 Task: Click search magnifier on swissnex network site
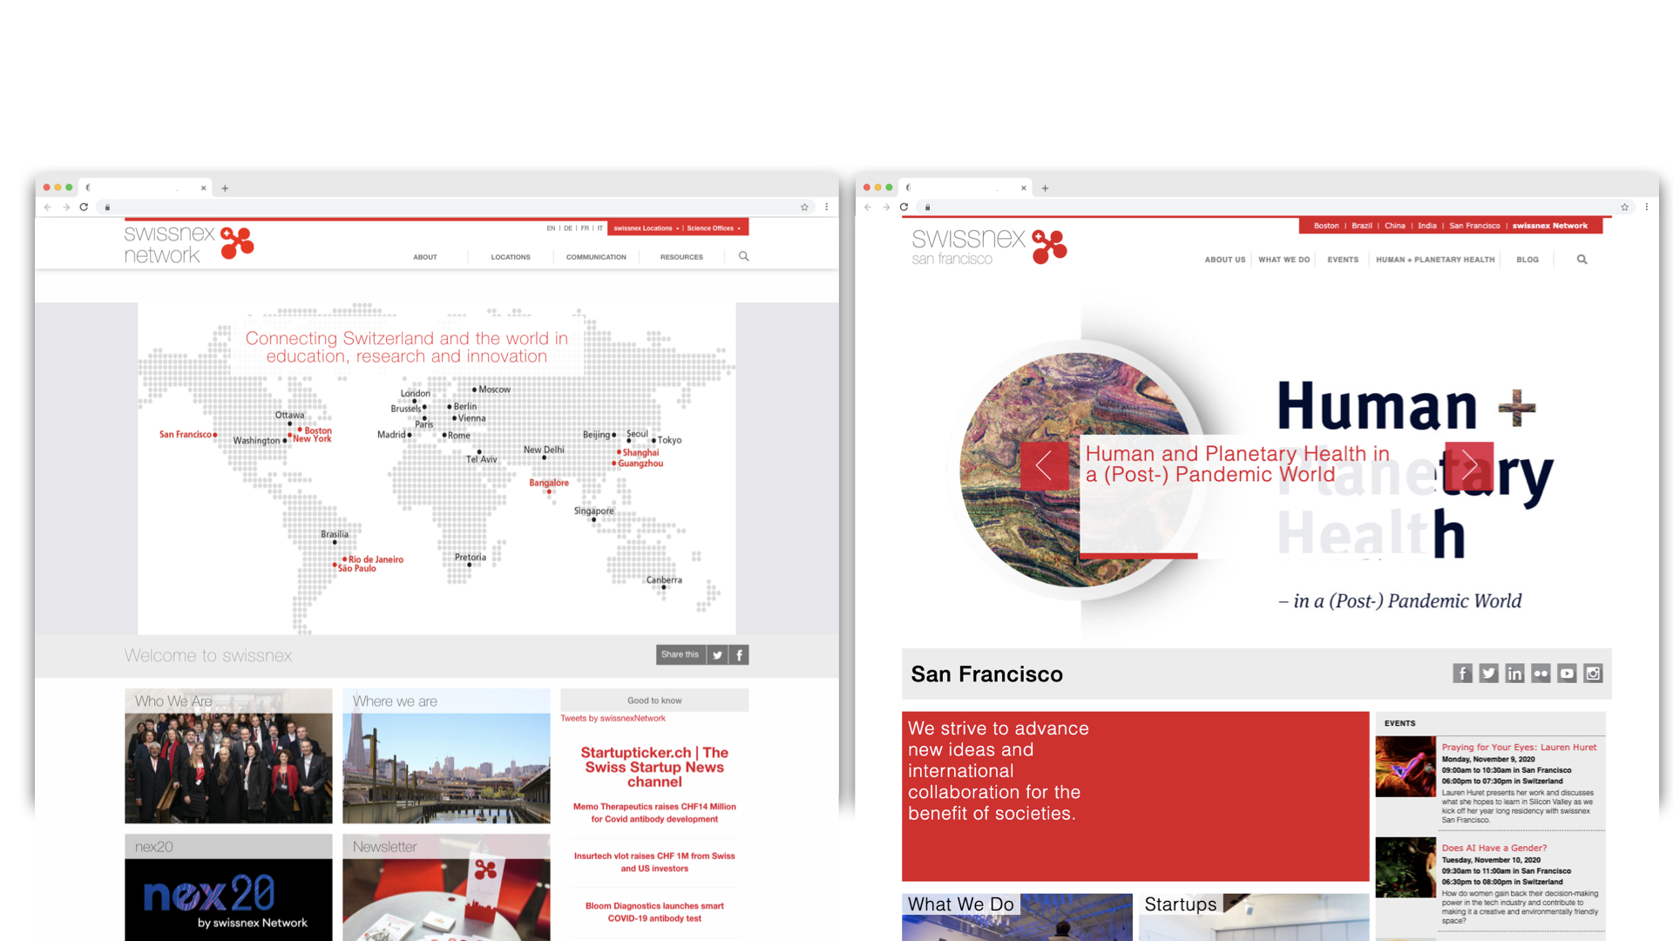(x=744, y=256)
